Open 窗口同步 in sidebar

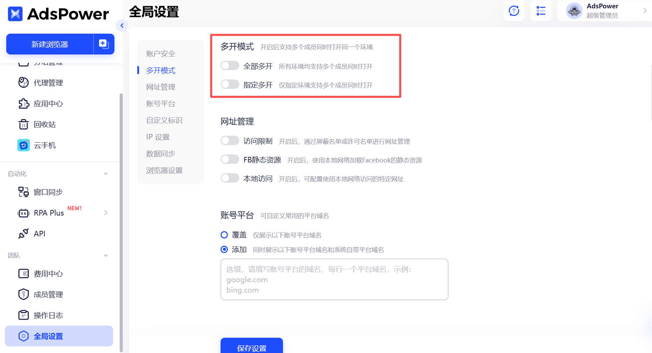[48, 192]
